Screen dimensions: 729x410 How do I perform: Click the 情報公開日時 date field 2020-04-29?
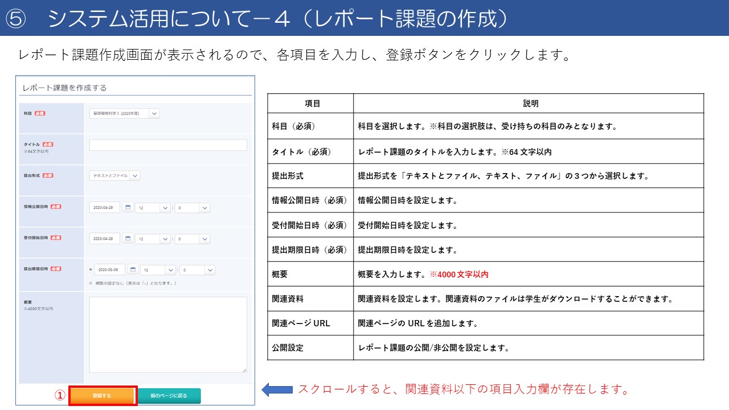tap(105, 208)
